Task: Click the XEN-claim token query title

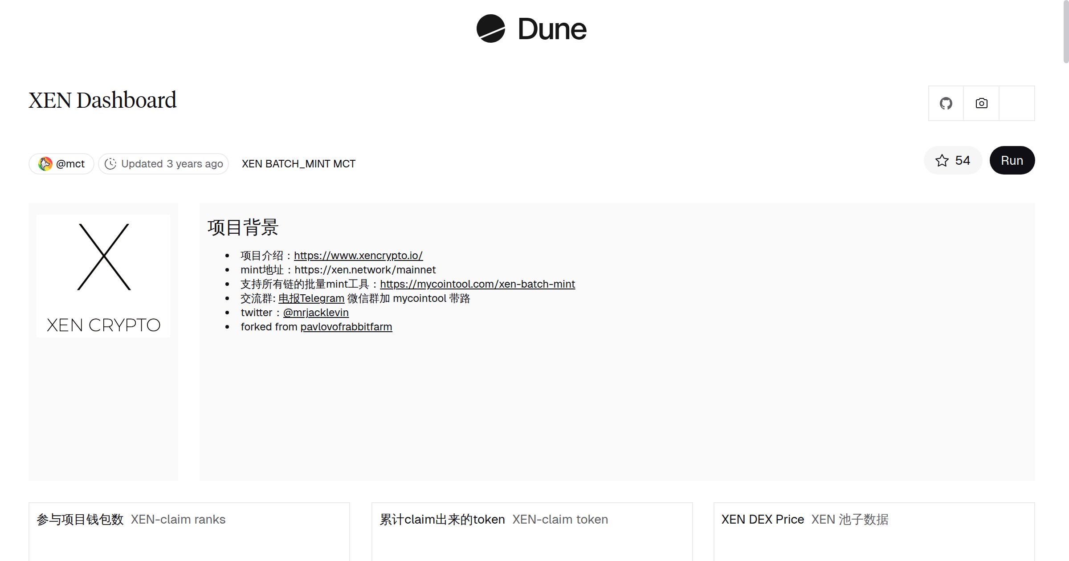Action: 560,519
